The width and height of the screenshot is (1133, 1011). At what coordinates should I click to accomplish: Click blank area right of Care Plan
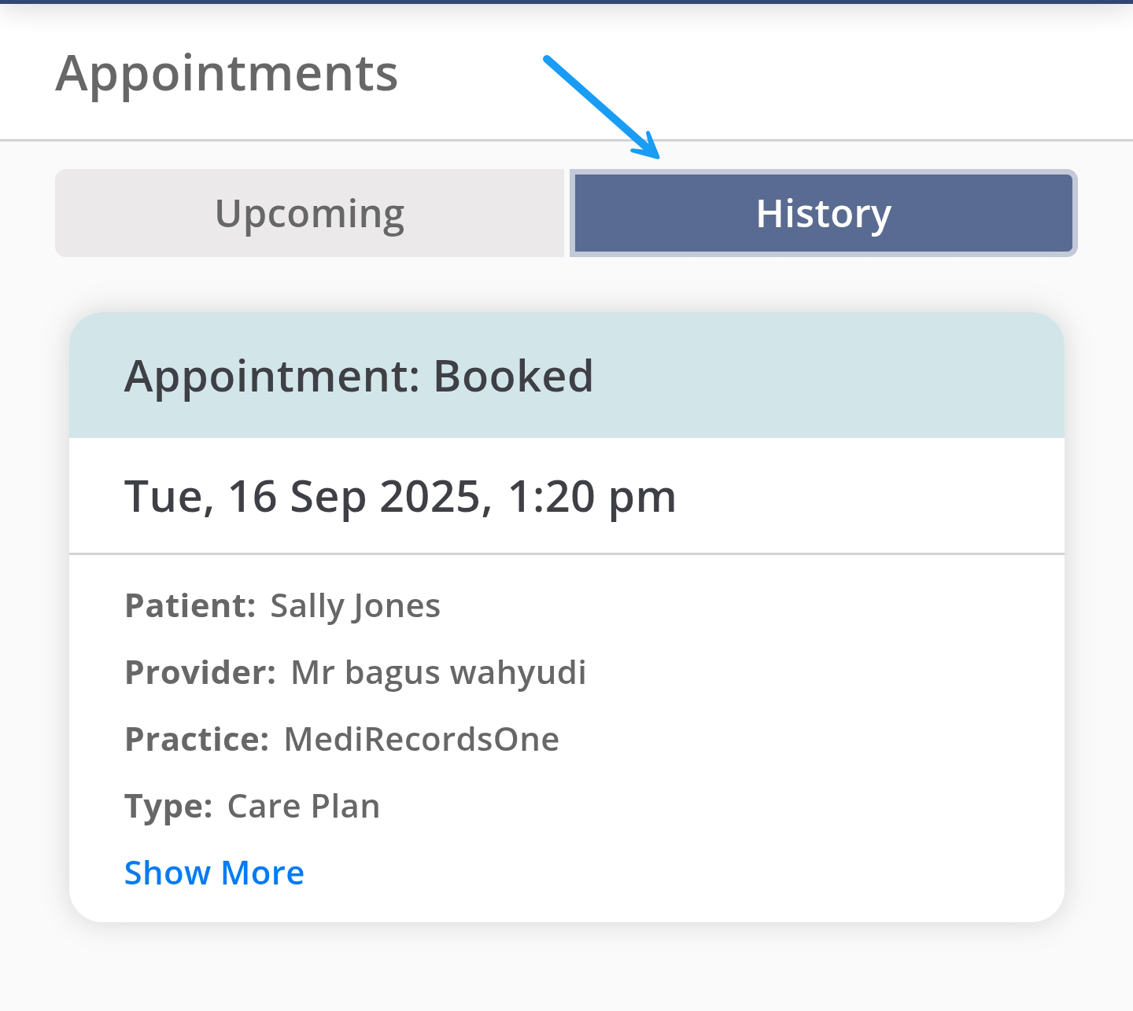(708, 807)
